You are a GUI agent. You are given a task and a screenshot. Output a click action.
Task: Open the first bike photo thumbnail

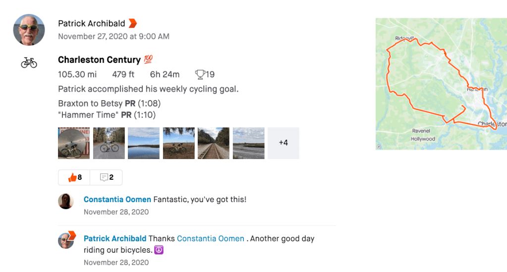pos(74,143)
